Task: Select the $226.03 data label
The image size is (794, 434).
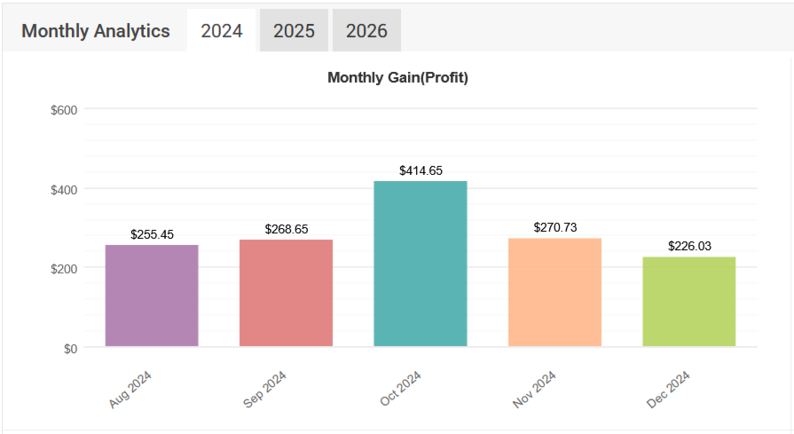Action: [689, 246]
